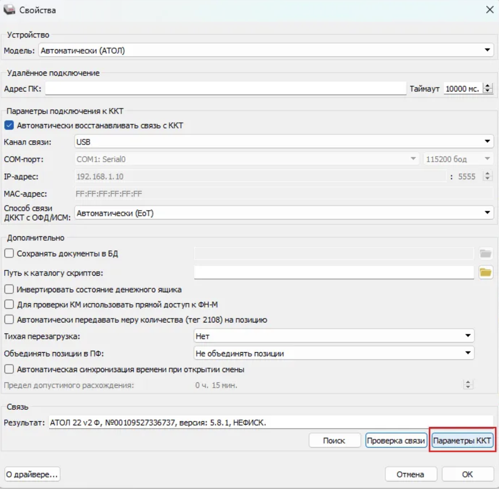Click the Адрес ПК input field
Screen dimensions: 499x490
pos(226,89)
